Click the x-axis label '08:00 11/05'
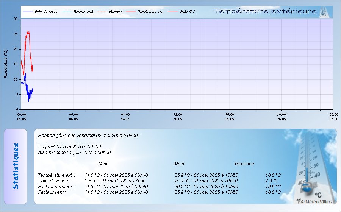The width and height of the screenshot is (341, 212). pyautogui.click(x=125, y=117)
